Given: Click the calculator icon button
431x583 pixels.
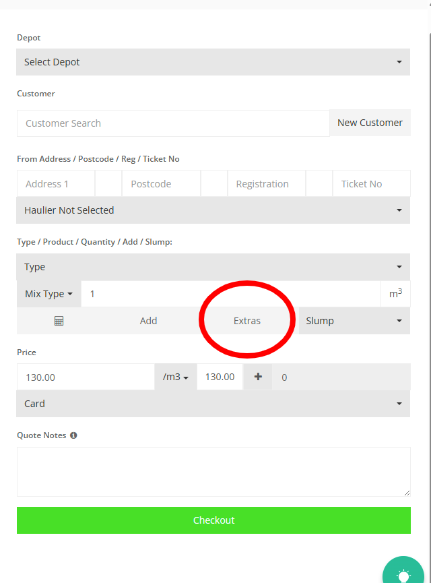Looking at the screenshot, I should [x=59, y=321].
